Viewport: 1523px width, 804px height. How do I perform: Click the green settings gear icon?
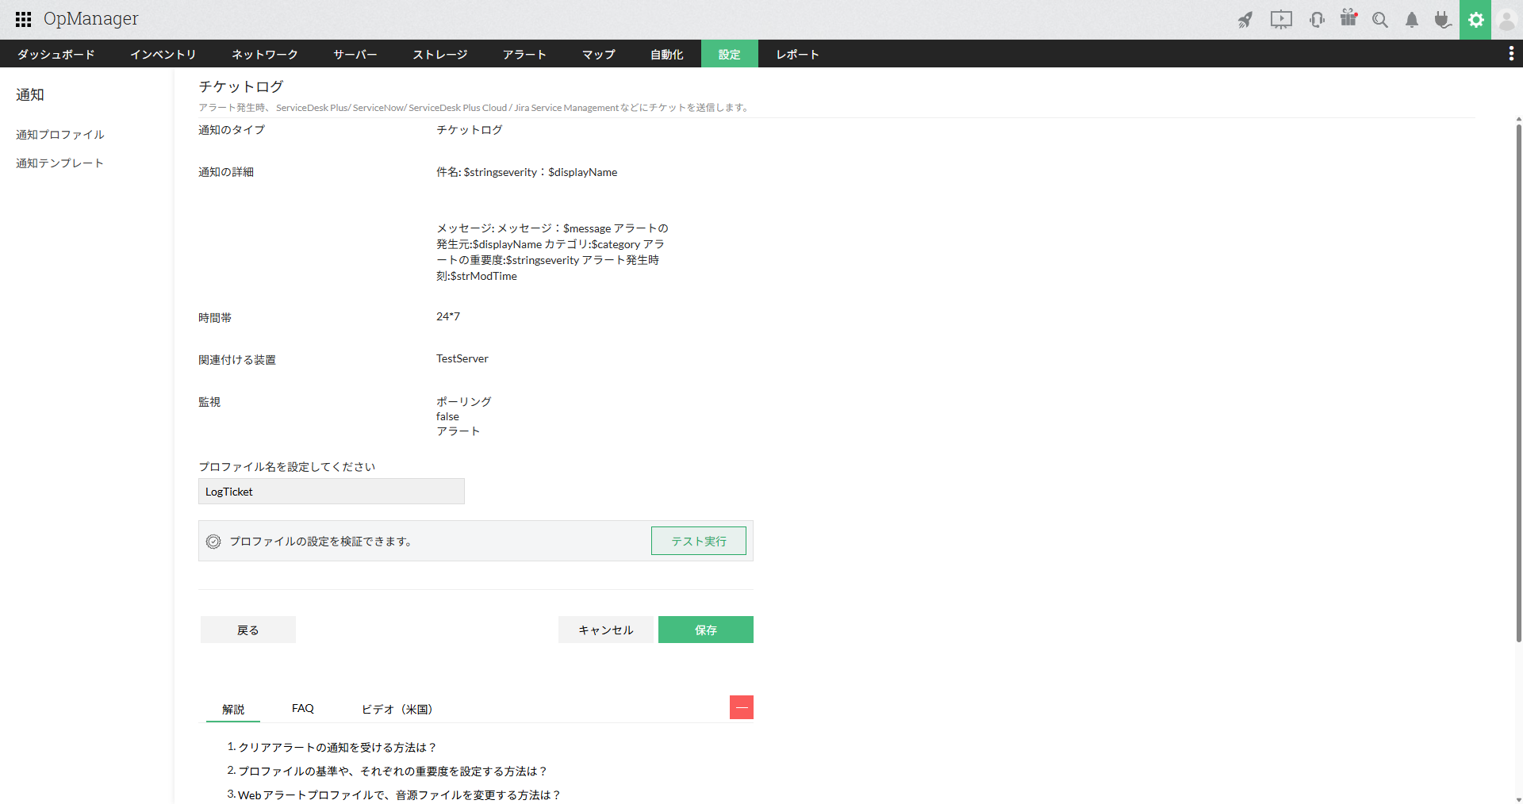tap(1475, 19)
